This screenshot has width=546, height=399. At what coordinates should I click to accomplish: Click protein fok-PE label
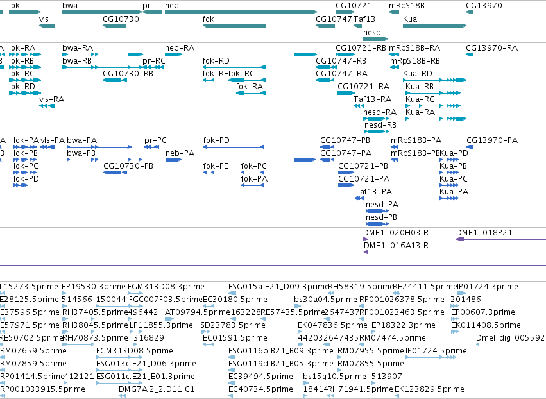216,166
